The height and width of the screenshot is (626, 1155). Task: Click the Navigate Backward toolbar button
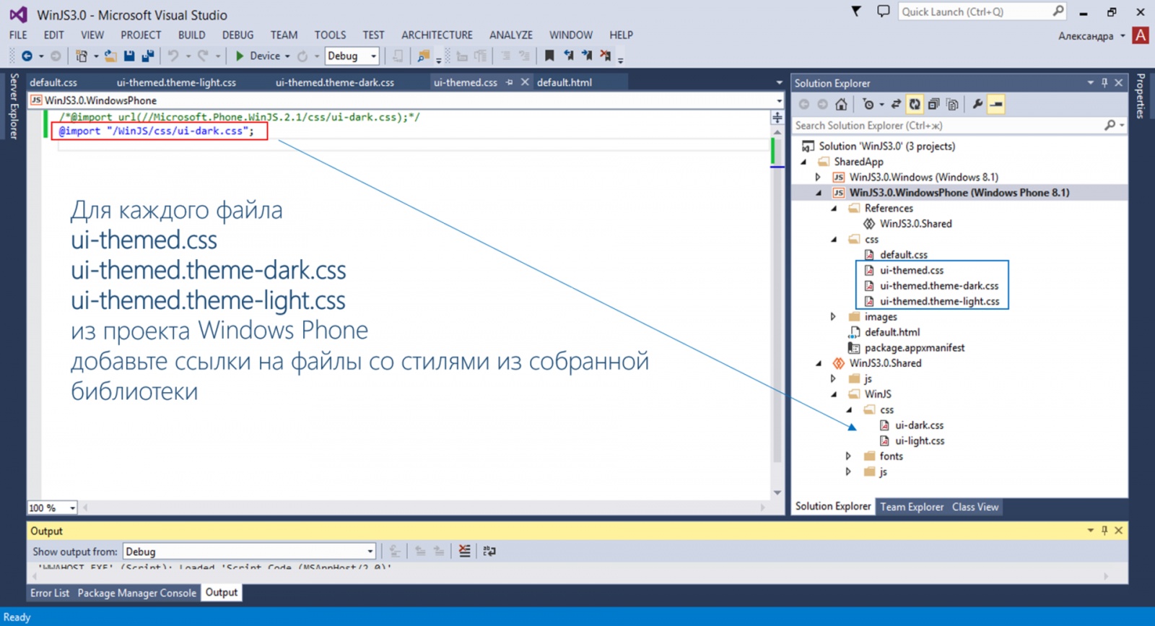tap(27, 56)
